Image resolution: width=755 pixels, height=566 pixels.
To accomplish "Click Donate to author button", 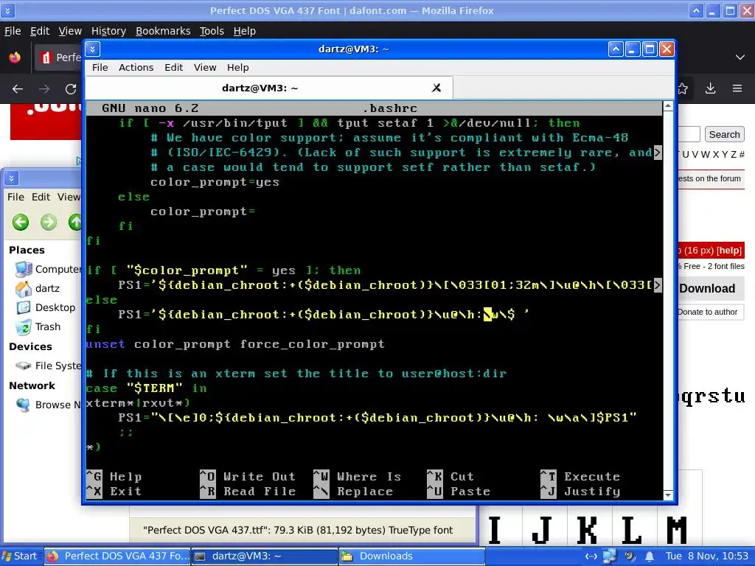I will coord(707,312).
